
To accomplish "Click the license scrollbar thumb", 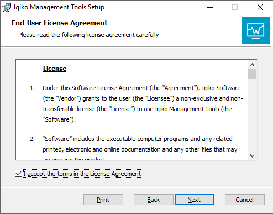I will click(x=252, y=74).
